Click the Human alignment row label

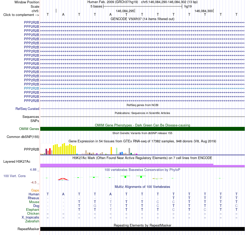coord(34,194)
